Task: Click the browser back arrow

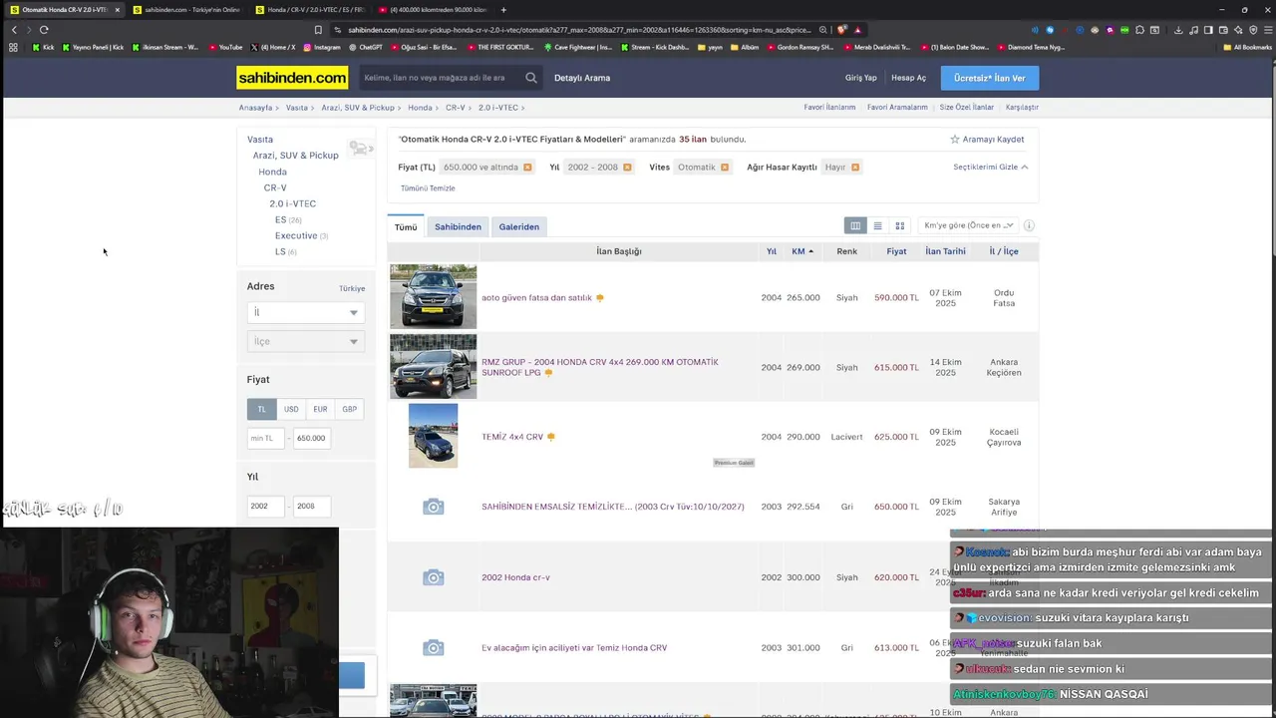Action: pos(14,30)
